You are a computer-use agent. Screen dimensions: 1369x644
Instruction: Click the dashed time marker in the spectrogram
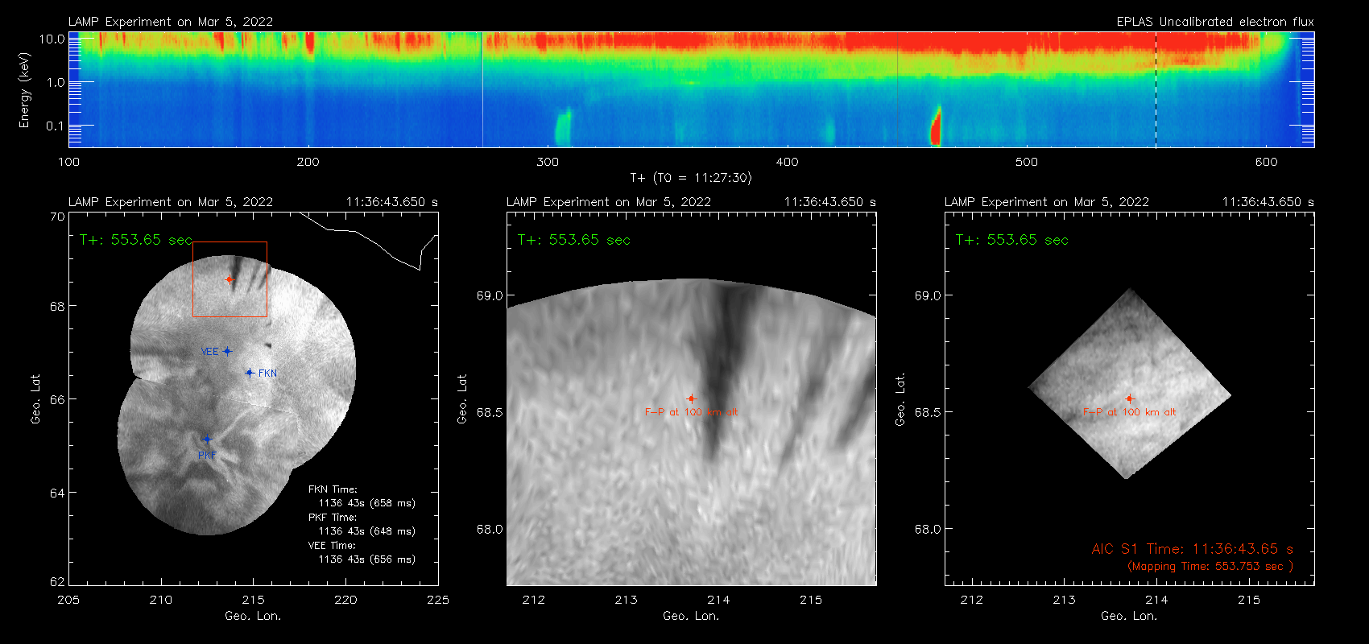(x=1156, y=89)
